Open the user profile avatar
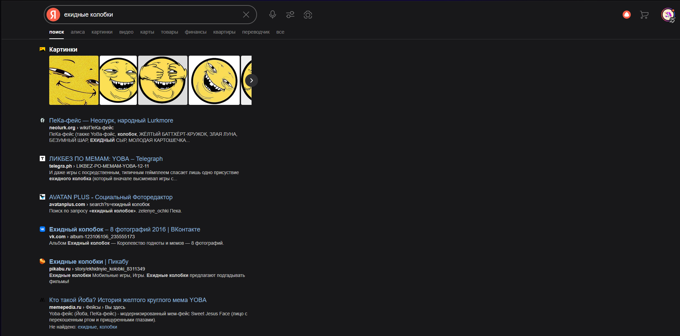Image resolution: width=680 pixels, height=336 pixels. (668, 15)
